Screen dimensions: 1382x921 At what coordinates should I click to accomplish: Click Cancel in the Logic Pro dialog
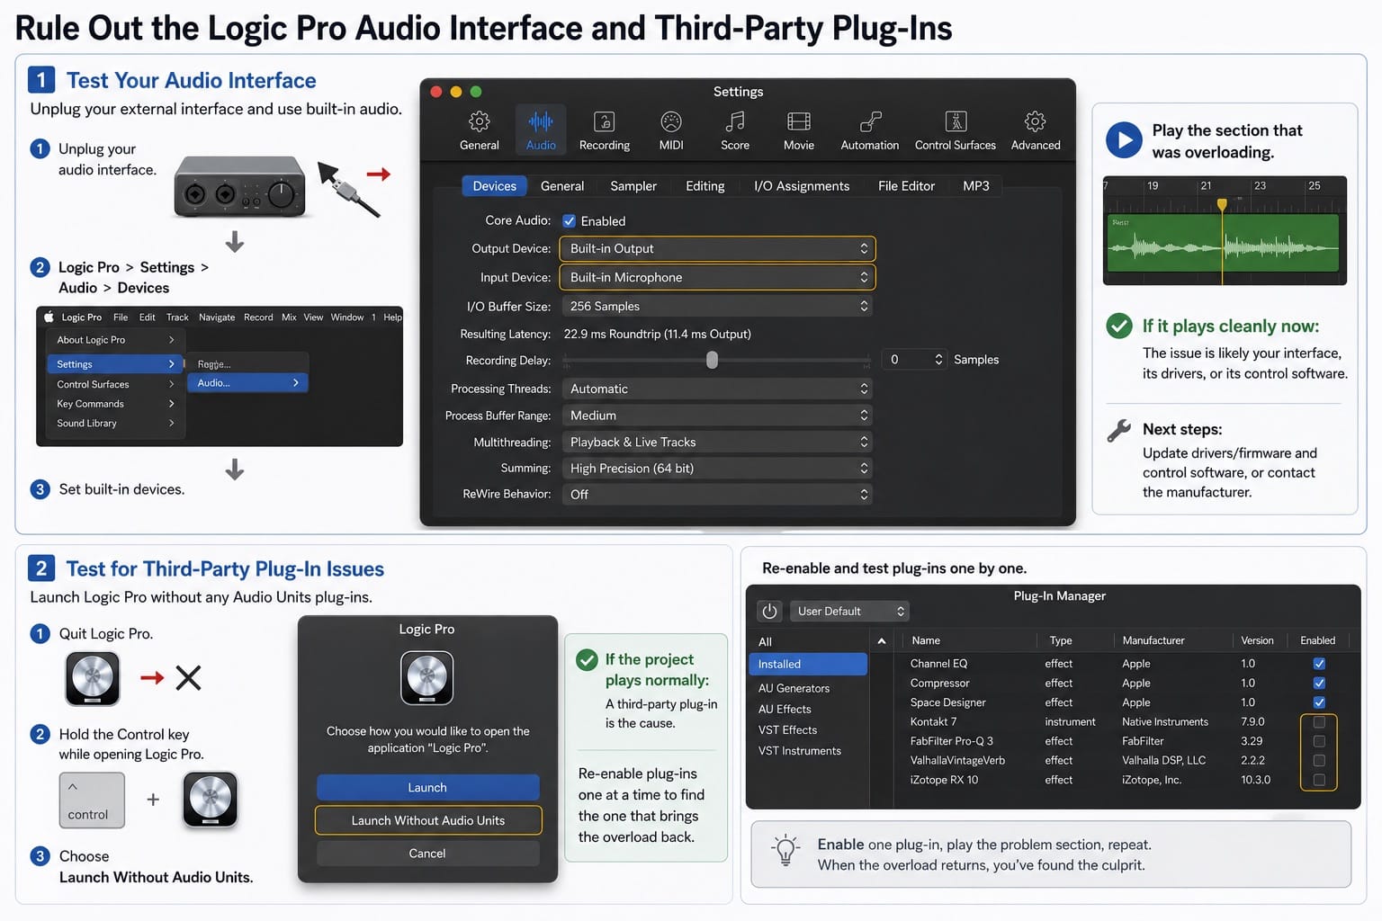point(427,854)
